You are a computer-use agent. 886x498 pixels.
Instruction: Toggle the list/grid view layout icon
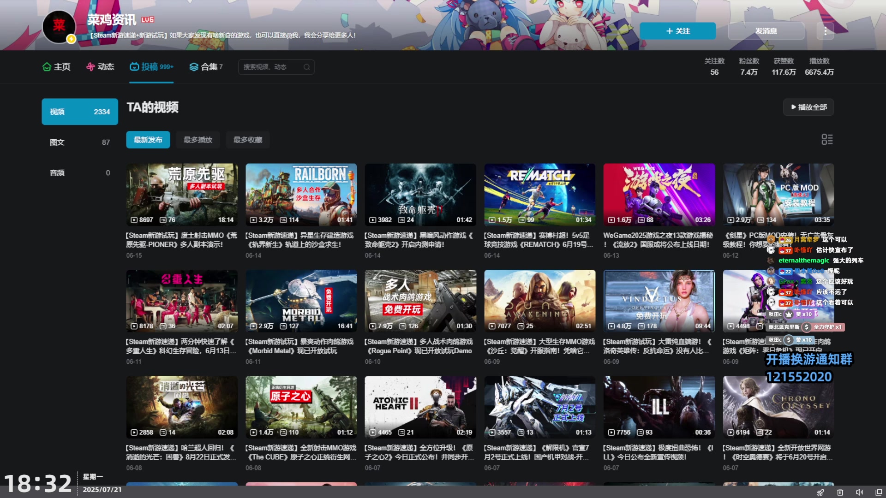(x=827, y=139)
